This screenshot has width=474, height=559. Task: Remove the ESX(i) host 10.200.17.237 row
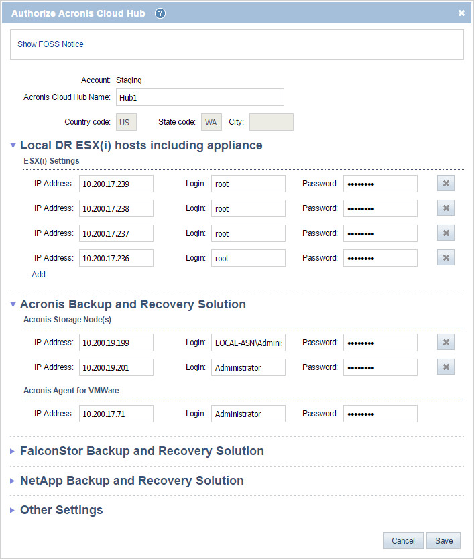(x=445, y=233)
